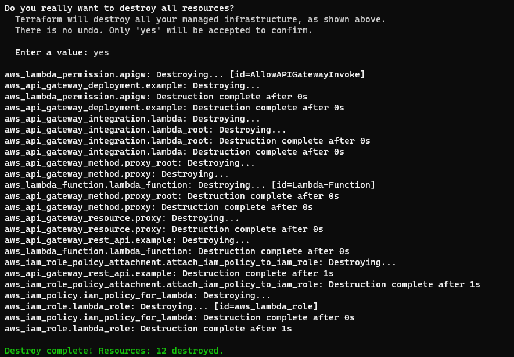
Task: Click the 'Destroy complete! Resources: 12 destroyed.' line
Action: [x=114, y=351]
